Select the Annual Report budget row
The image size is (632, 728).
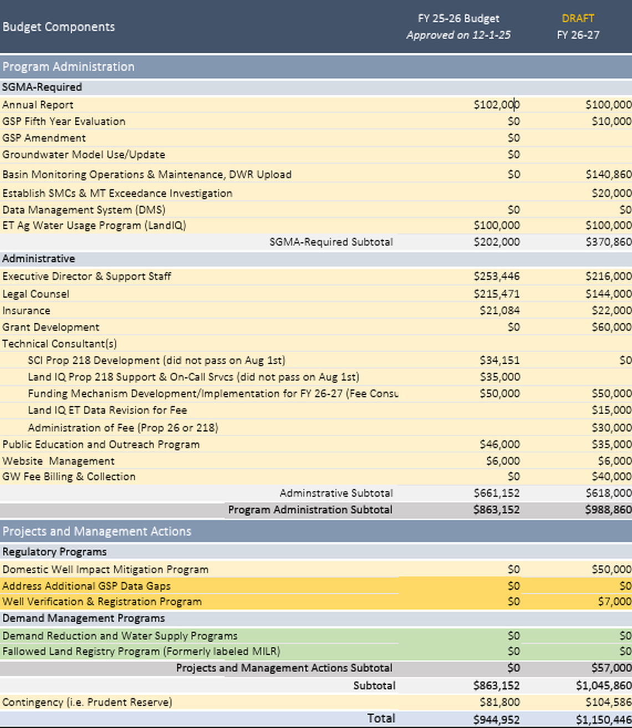[x=37, y=104]
